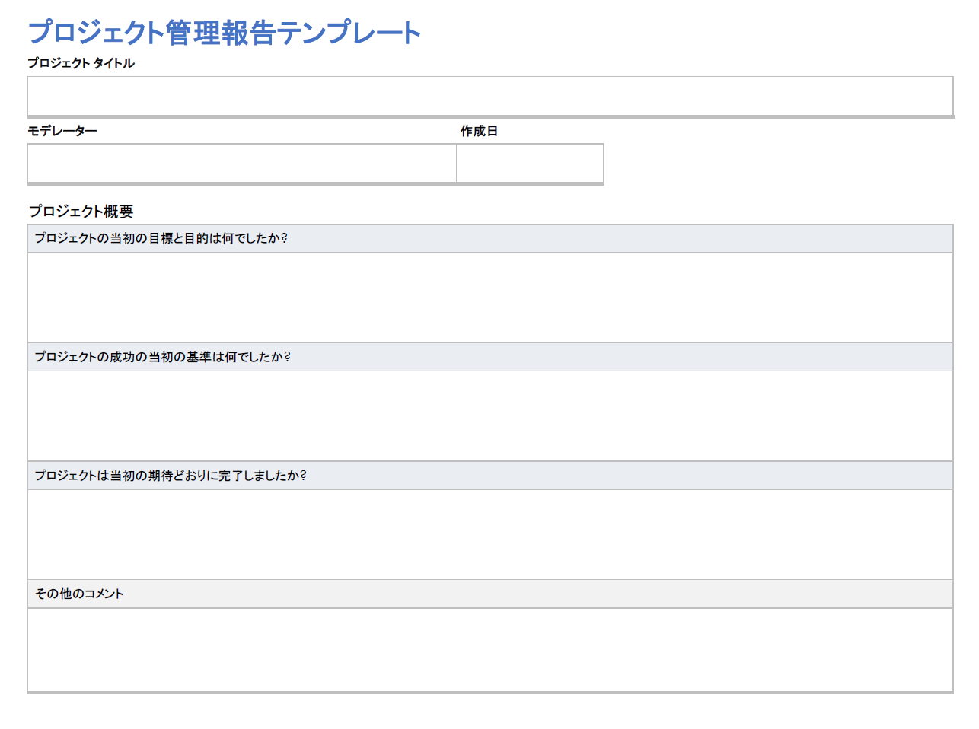Click the answer area under 成功の当初の基準
This screenshot has height=729, width=979.
(x=490, y=416)
